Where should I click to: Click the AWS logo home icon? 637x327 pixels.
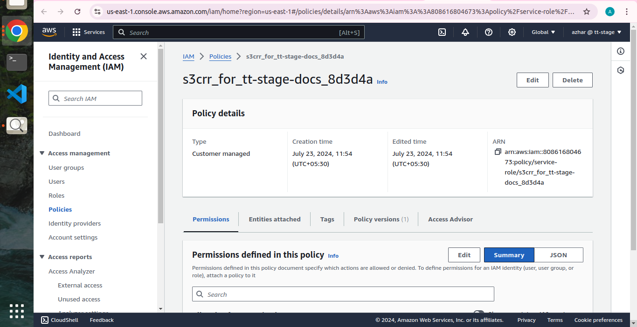(x=49, y=32)
